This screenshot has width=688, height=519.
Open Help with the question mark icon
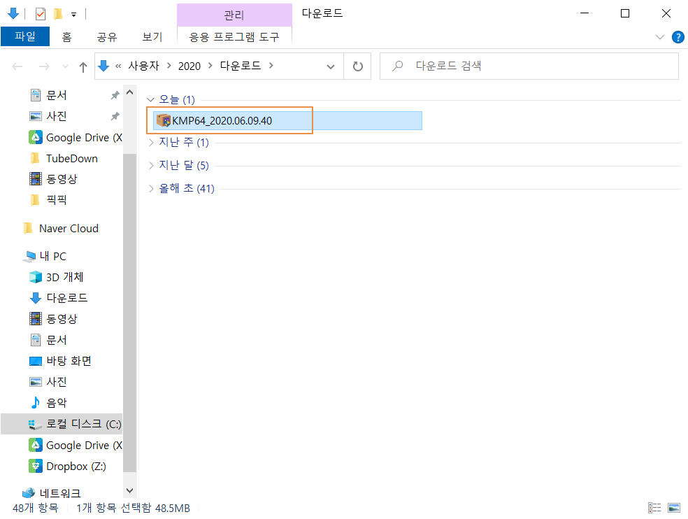[x=678, y=37]
